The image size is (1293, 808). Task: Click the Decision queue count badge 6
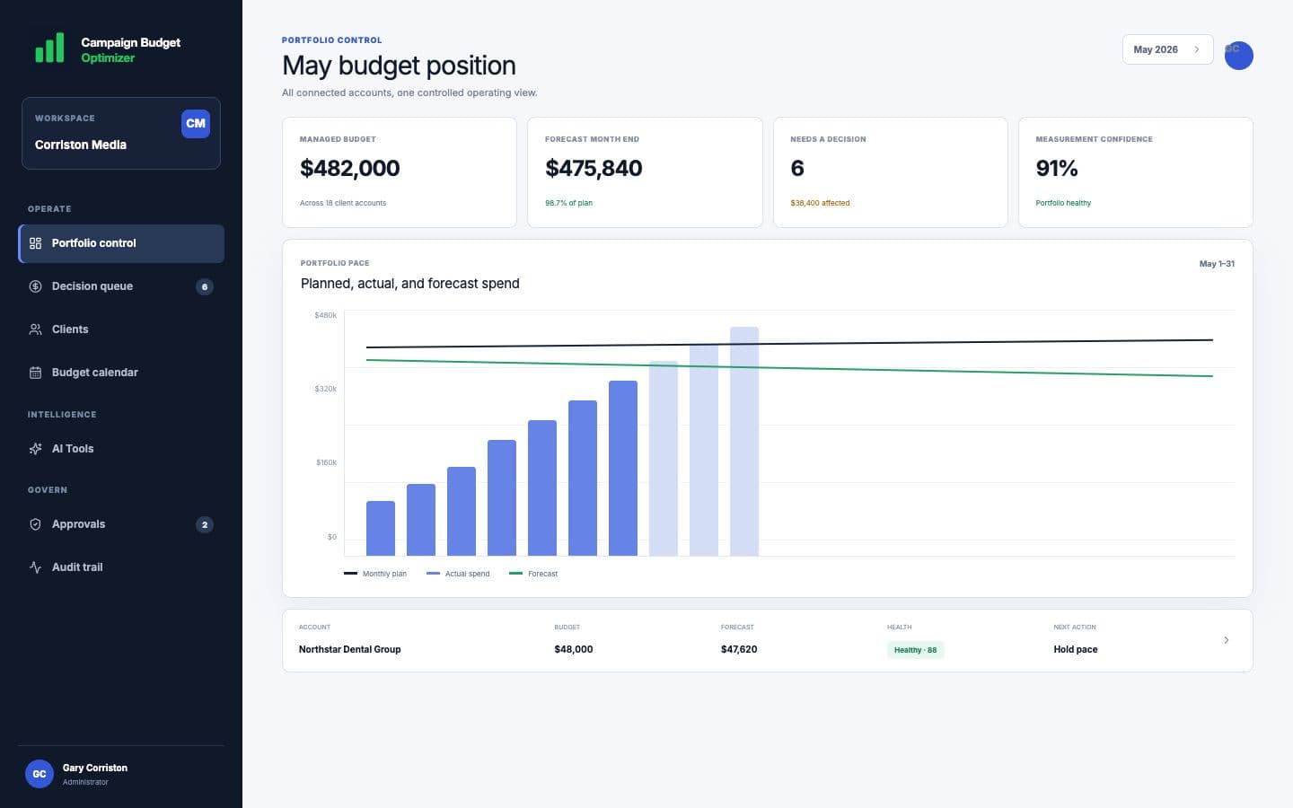click(x=205, y=287)
